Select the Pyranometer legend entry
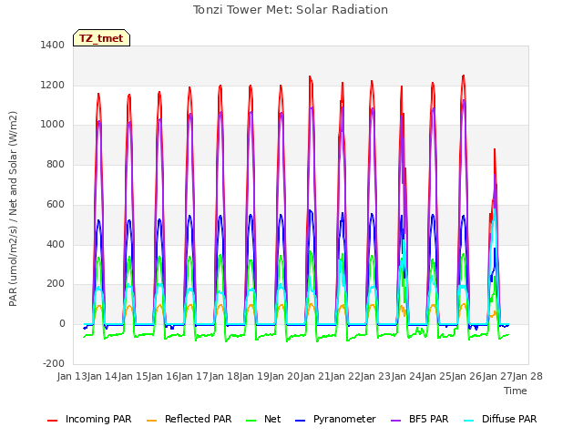The width and height of the screenshot is (583, 437). click(x=336, y=419)
